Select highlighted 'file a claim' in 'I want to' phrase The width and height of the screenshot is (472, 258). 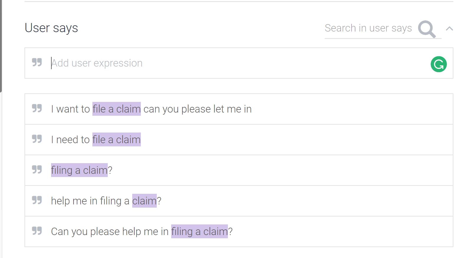click(x=116, y=109)
